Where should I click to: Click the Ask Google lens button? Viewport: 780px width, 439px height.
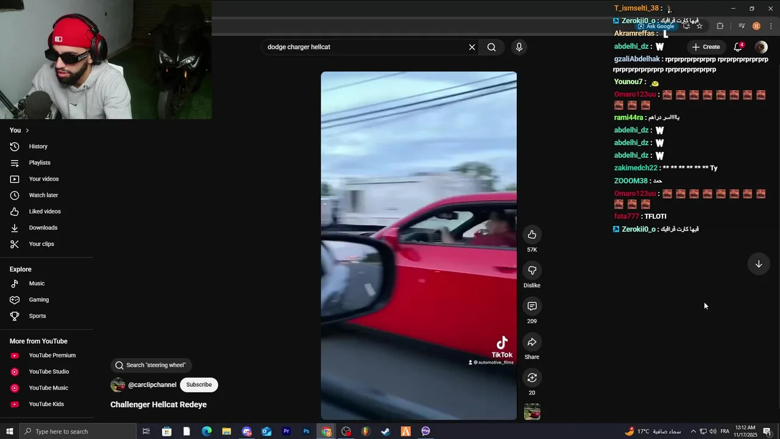coord(656,26)
